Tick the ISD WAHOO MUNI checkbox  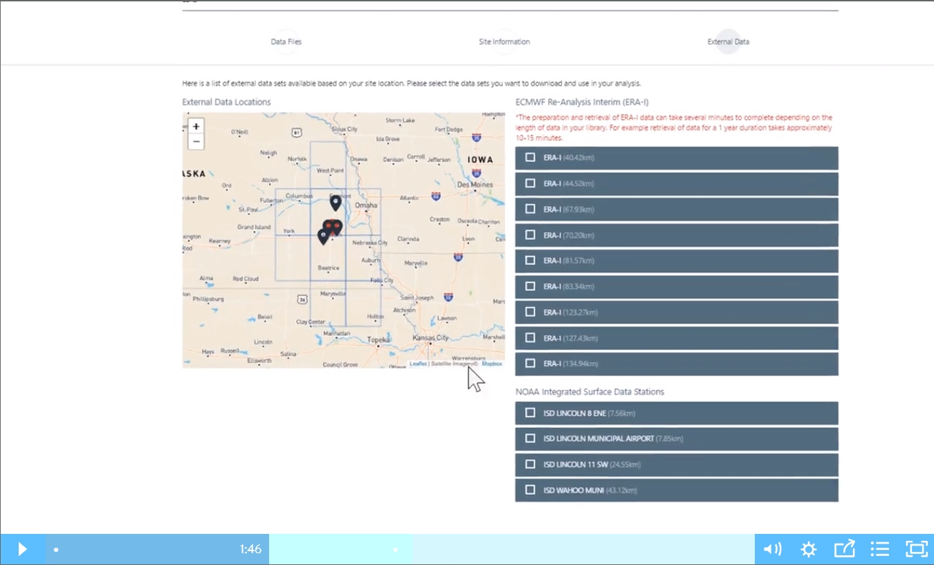click(530, 490)
